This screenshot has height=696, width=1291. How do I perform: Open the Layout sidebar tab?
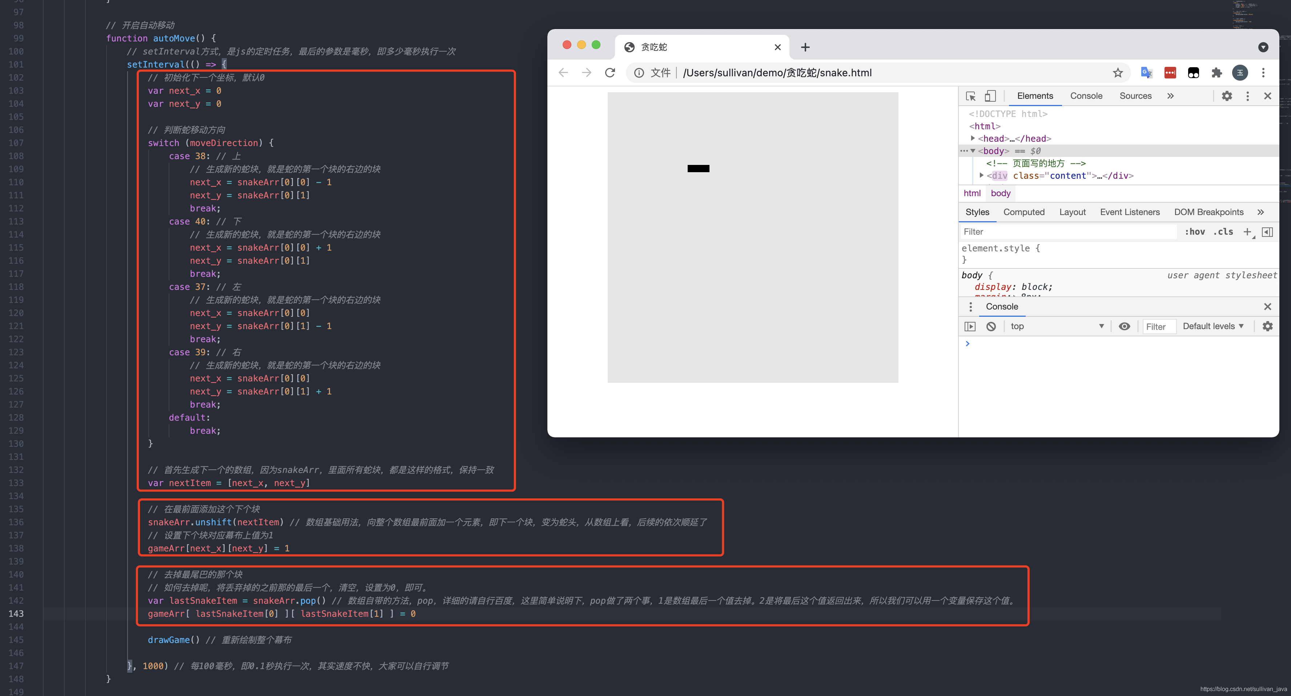(1073, 212)
